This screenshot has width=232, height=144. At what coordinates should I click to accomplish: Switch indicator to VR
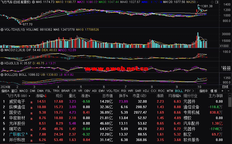tap(80, 91)
